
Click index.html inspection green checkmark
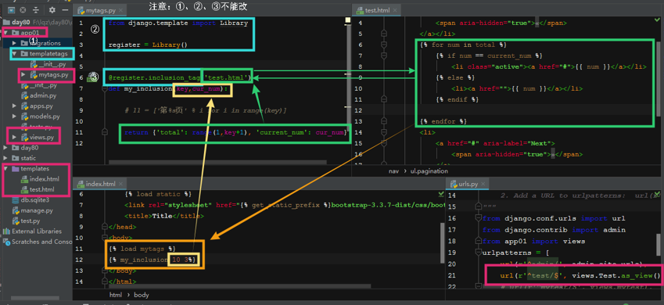tap(441, 195)
